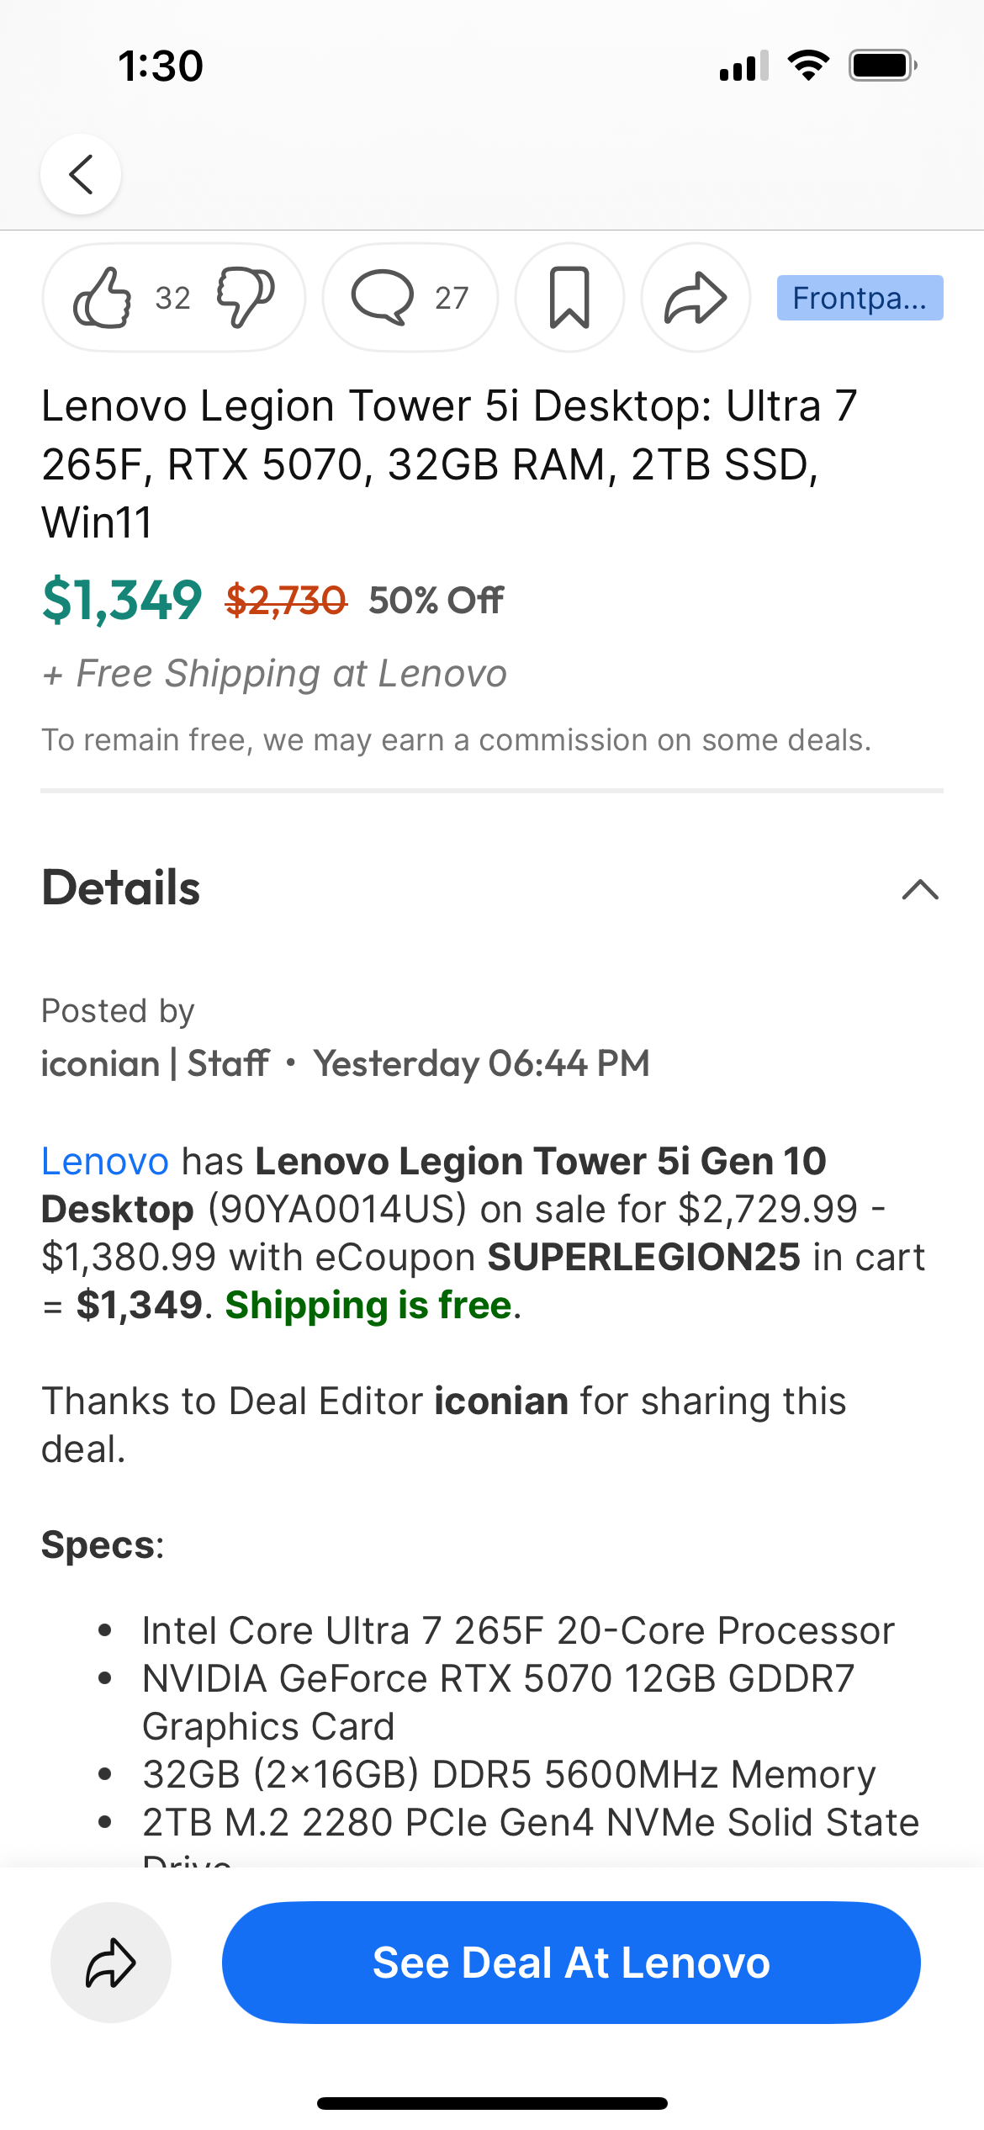Tap the battery icon in status bar
The width and height of the screenshot is (984, 2130).
(882, 66)
